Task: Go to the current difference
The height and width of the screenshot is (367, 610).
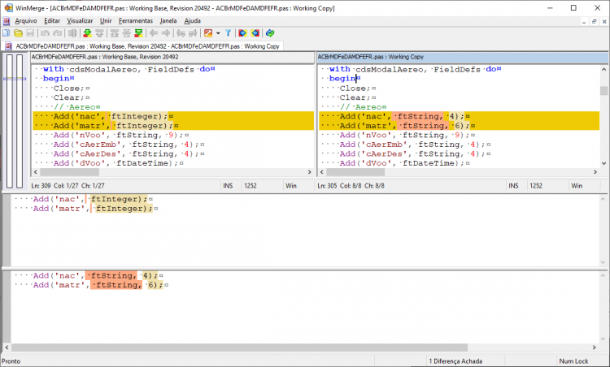Action: point(126,33)
